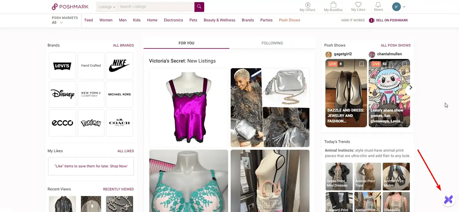Screen dimensions: 459x212
Task: Open Animal Print Mules trend
Action: [x=396, y=176]
